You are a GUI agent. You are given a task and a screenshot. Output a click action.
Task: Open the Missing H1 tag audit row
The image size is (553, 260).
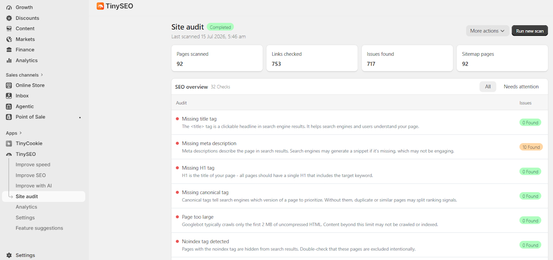tap(359, 171)
